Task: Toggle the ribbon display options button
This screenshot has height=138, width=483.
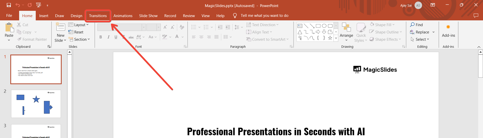Action: point(433,5)
